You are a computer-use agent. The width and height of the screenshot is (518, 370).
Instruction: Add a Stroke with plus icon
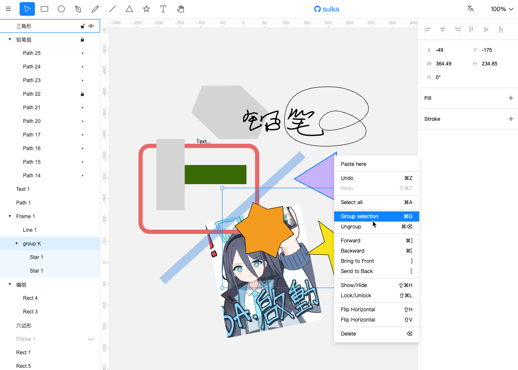(x=511, y=119)
